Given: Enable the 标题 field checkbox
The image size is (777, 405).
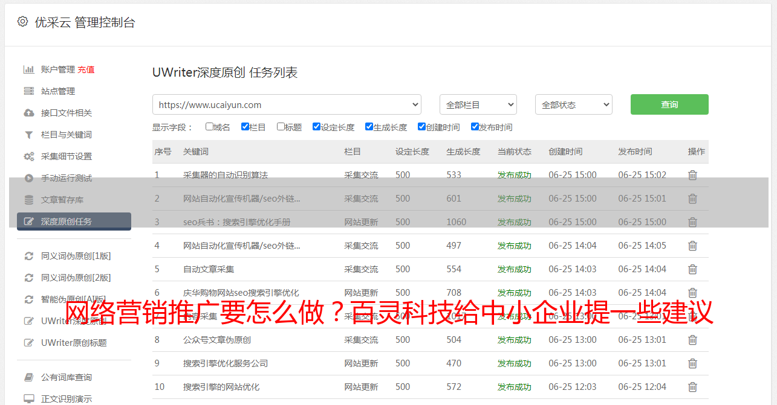Looking at the screenshot, I should pos(281,127).
